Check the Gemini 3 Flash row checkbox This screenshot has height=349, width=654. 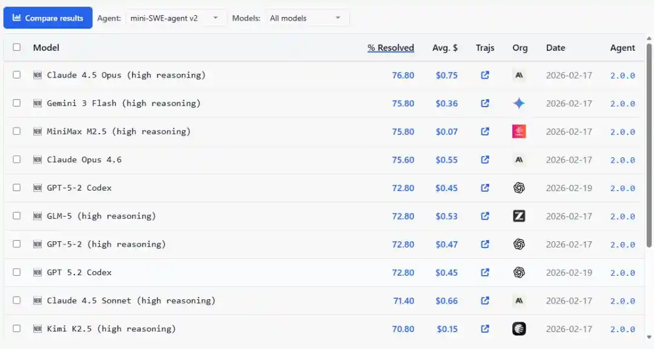[x=17, y=103]
